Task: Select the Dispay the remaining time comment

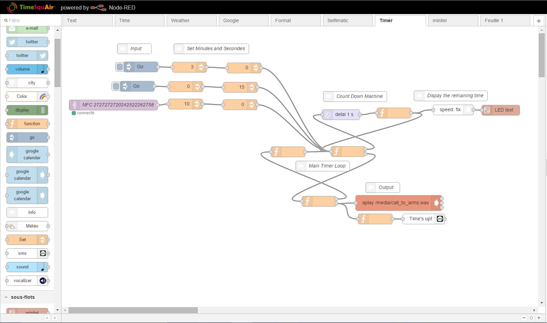Action: pos(451,96)
